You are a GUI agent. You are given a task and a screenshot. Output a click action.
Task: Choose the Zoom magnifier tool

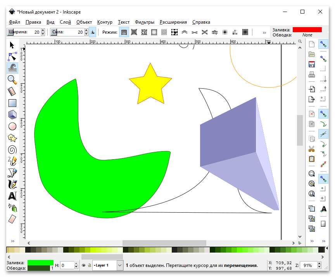[x=12, y=80]
